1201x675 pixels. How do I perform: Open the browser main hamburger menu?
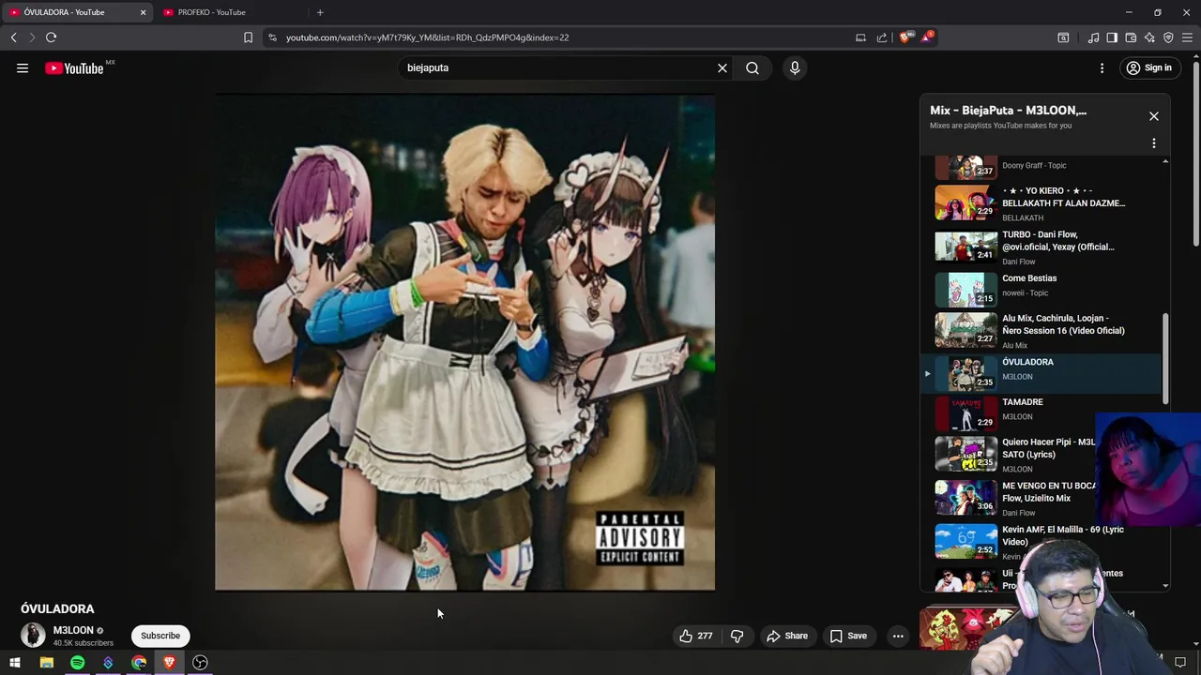[1188, 37]
